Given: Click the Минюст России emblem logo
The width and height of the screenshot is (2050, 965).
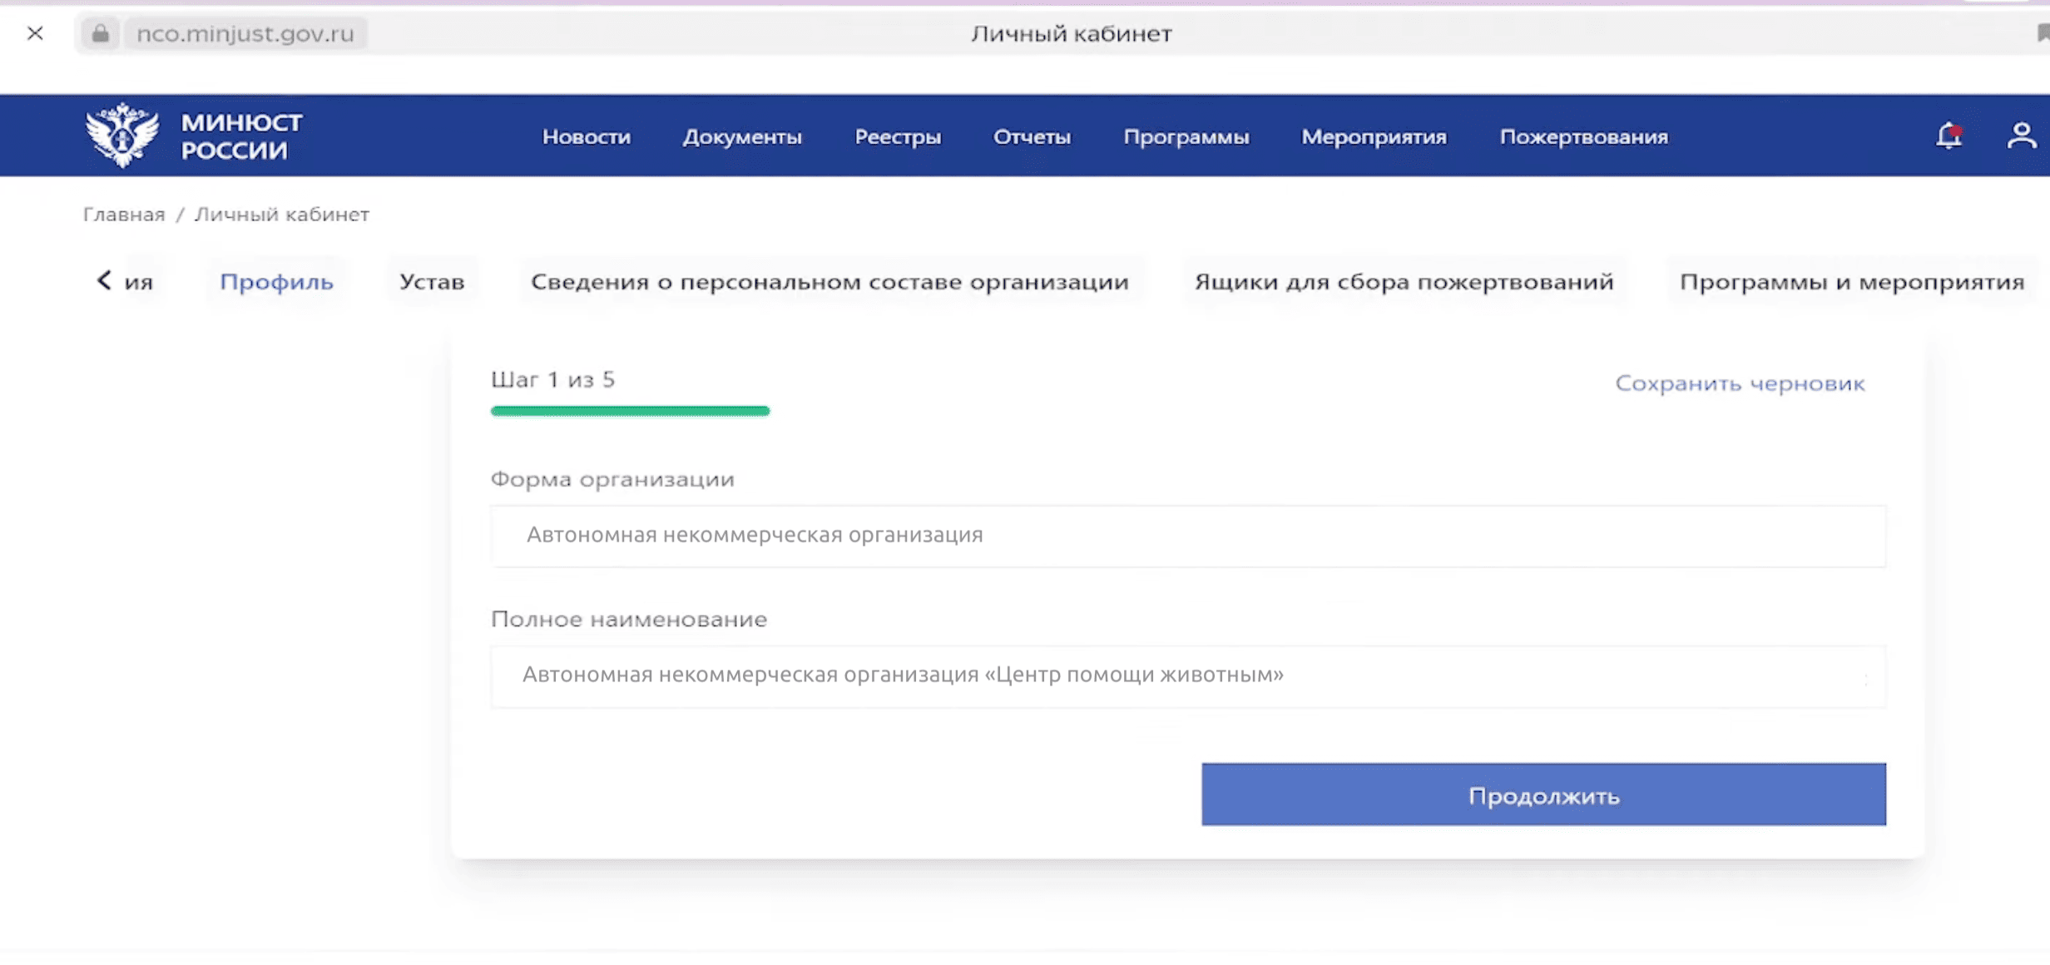Looking at the screenshot, I should (x=122, y=135).
